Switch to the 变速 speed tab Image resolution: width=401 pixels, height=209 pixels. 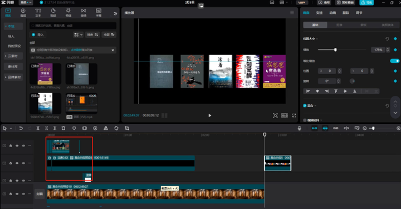319,13
